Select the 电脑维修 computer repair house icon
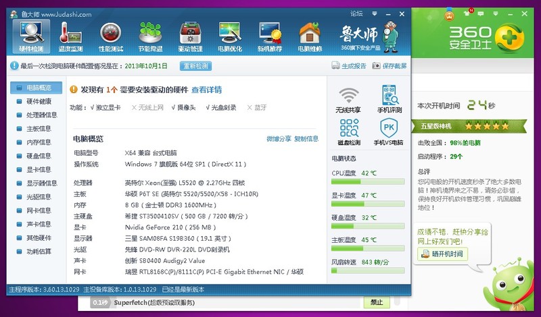 [310, 36]
